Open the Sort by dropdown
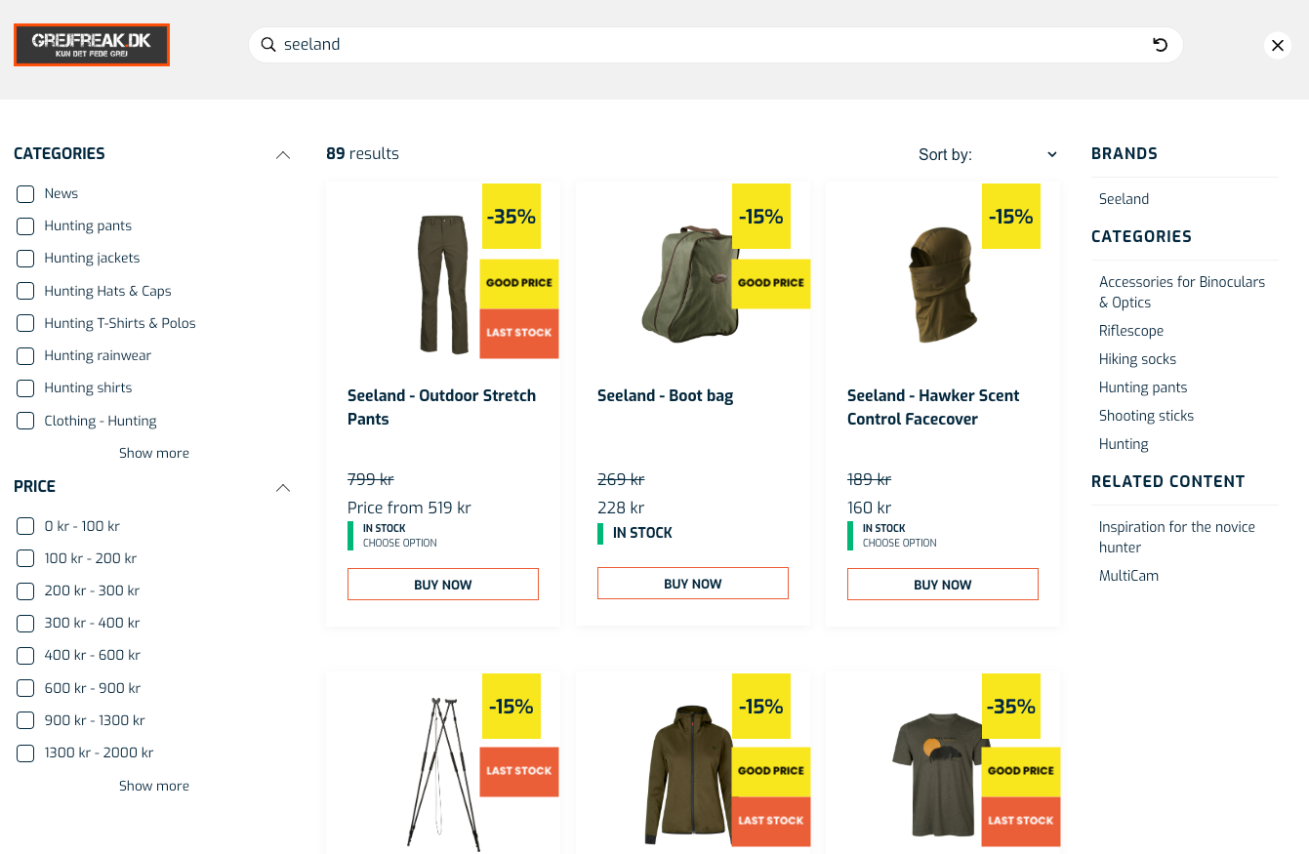 pos(988,154)
